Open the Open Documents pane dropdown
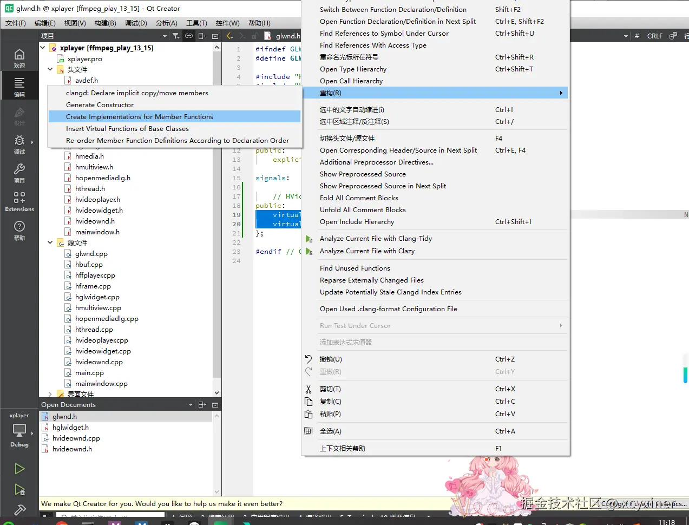 [191, 405]
